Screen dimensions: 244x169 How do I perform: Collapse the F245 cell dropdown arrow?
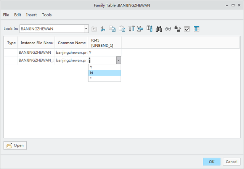coord(119,60)
